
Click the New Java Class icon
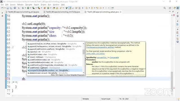point(48,8)
